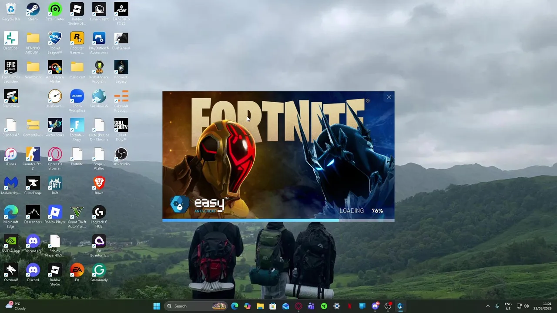The height and width of the screenshot is (313, 557).
Task: Select the Crosshair V2 shortcut
Action: pyautogui.click(x=99, y=99)
